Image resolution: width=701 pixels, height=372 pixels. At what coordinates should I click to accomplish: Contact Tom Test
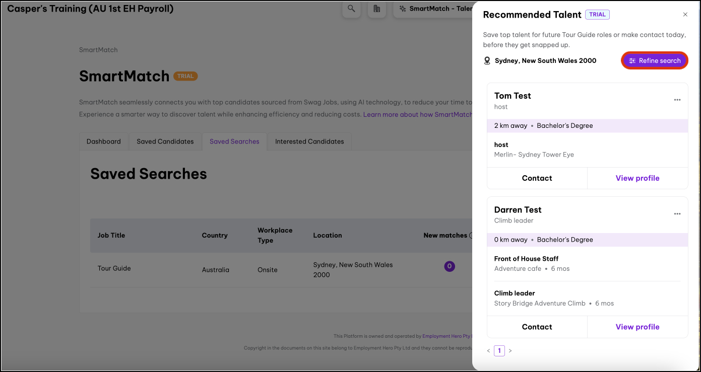point(537,178)
